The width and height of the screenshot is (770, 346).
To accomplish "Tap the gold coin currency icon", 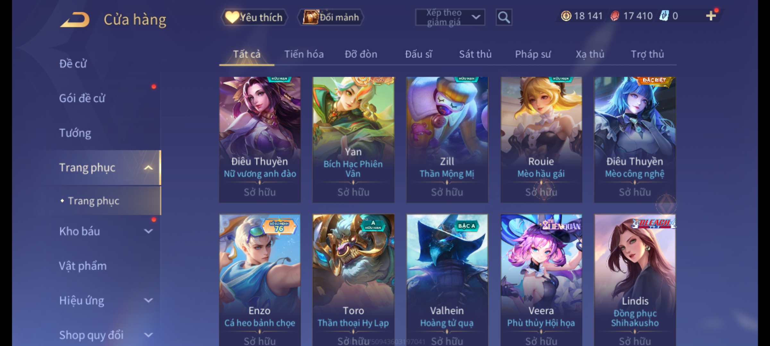I will [566, 16].
